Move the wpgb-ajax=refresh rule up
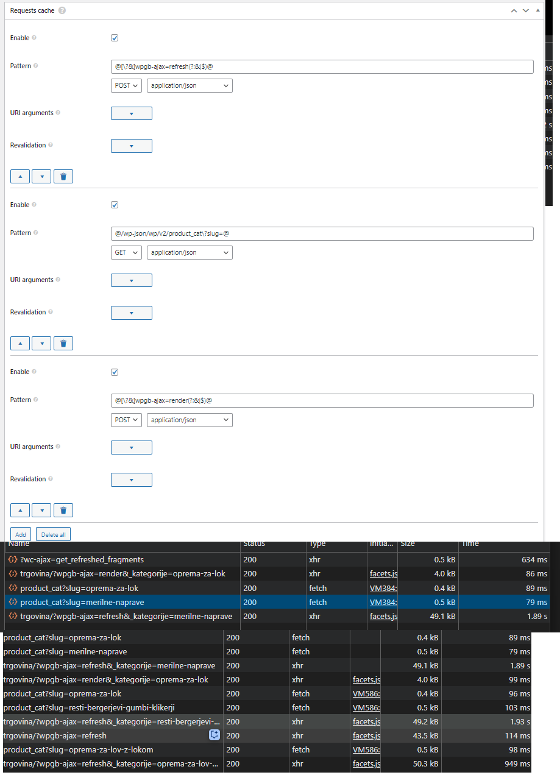The width and height of the screenshot is (560, 775). pos(20,177)
